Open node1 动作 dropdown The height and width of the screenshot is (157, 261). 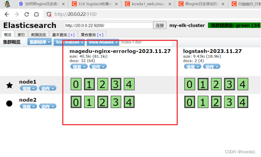pos(47,88)
